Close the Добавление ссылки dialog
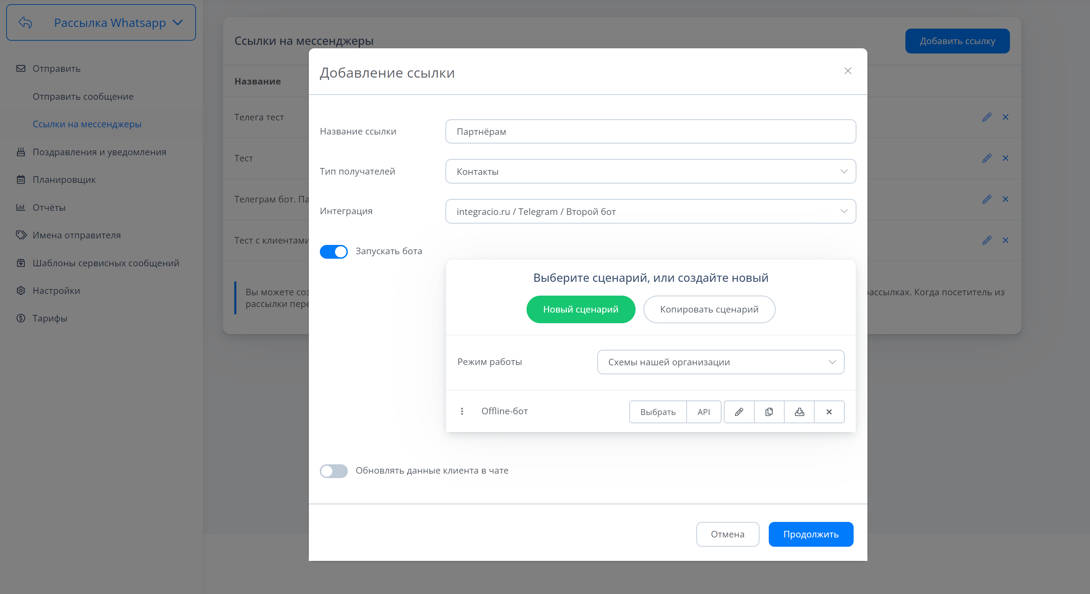The image size is (1090, 594). click(x=847, y=71)
